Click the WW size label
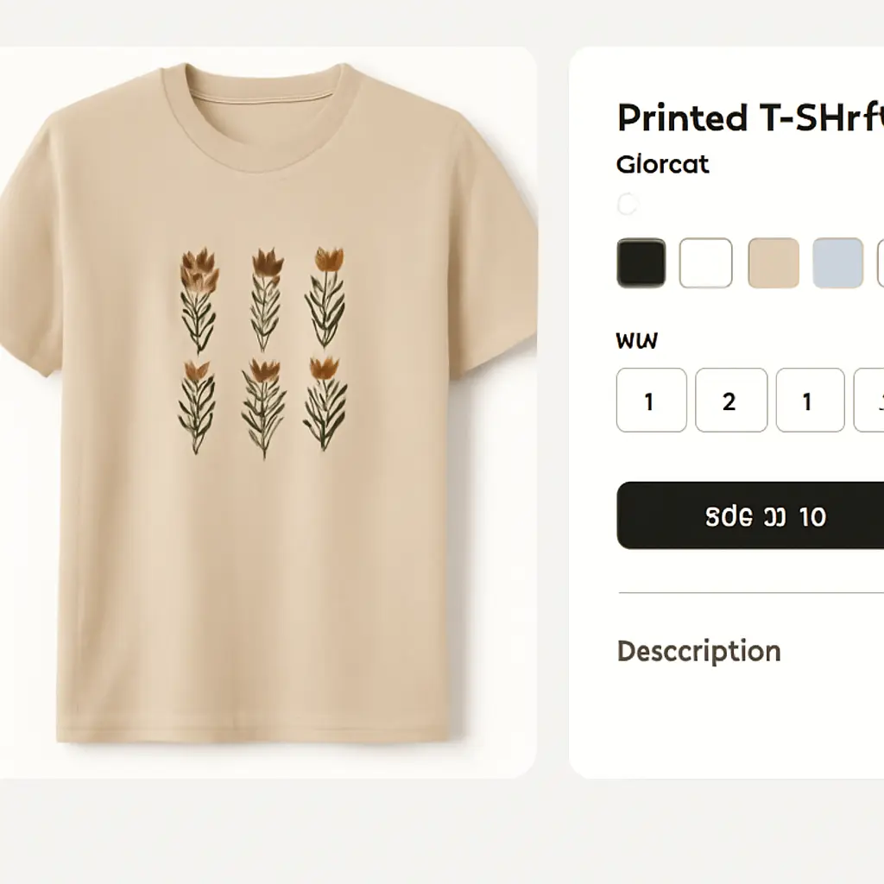 [x=637, y=340]
